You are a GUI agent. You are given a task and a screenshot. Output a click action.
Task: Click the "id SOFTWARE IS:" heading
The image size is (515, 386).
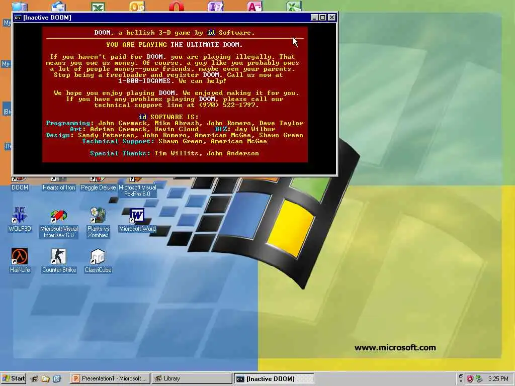coord(168,117)
